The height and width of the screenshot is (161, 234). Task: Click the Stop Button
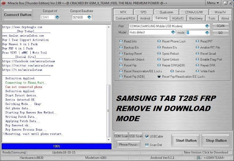[x=216, y=140]
